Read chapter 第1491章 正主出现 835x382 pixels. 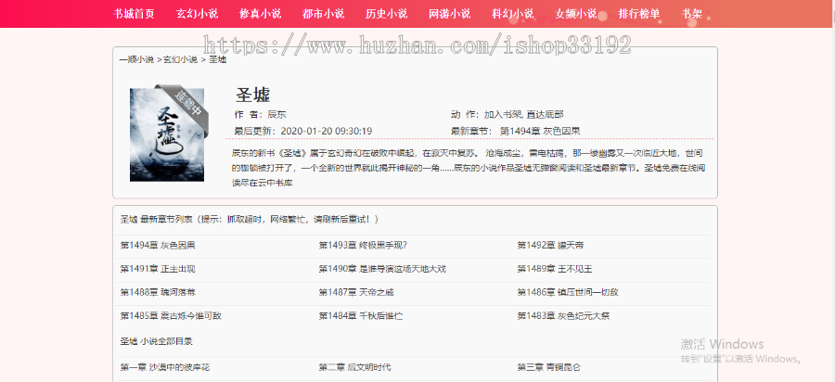[158, 269]
